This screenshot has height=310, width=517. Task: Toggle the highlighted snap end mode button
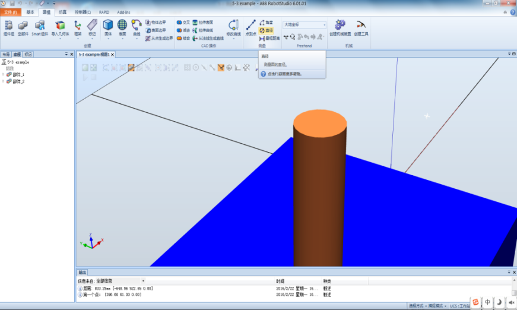(x=221, y=68)
